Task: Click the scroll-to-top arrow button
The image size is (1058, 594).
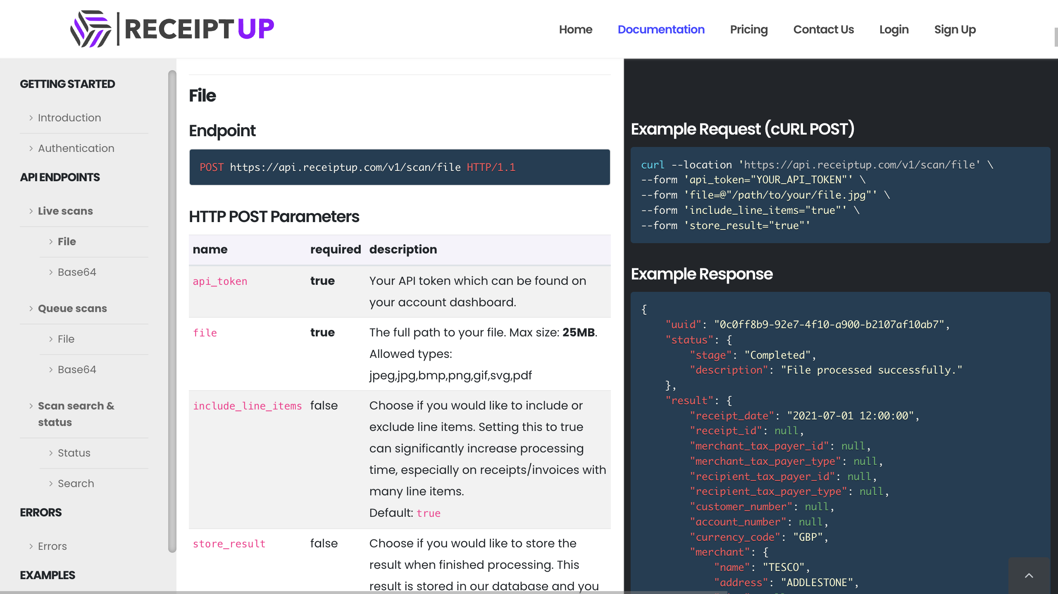Action: click(1029, 575)
